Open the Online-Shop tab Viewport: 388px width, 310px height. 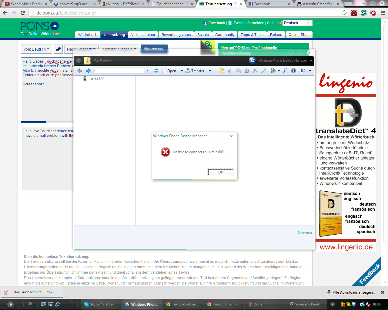(x=299, y=35)
